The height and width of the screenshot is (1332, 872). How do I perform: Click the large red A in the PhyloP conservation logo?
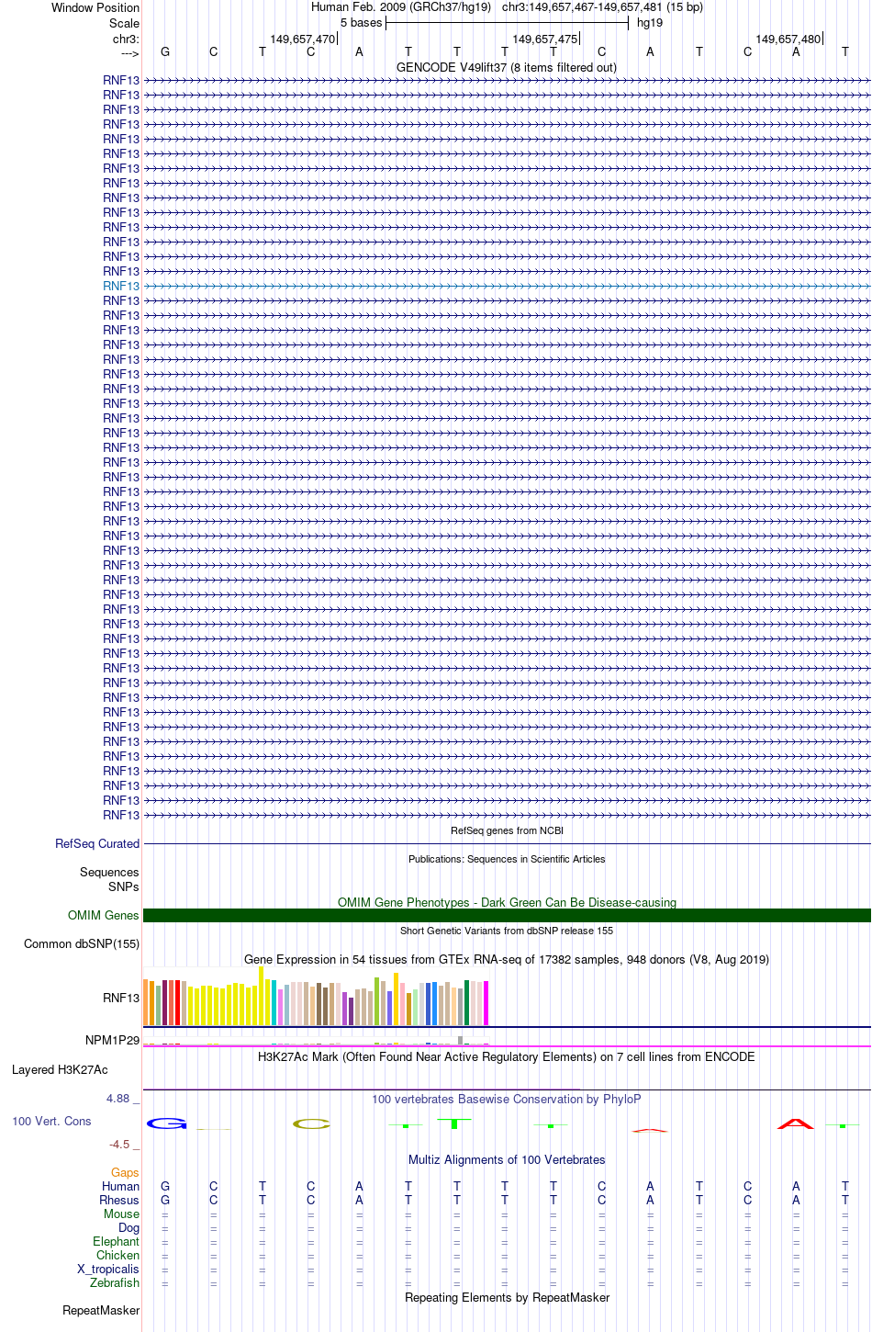coord(795,1123)
